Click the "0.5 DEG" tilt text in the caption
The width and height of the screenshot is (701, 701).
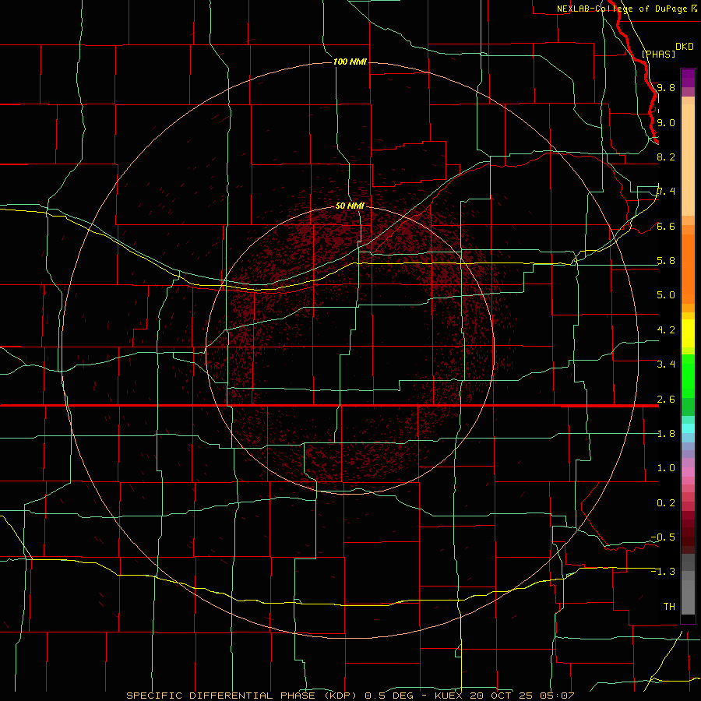[389, 696]
